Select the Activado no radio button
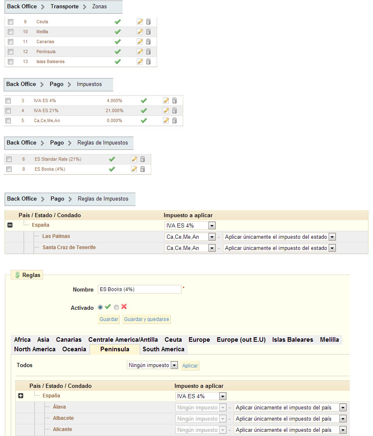 [x=116, y=307]
